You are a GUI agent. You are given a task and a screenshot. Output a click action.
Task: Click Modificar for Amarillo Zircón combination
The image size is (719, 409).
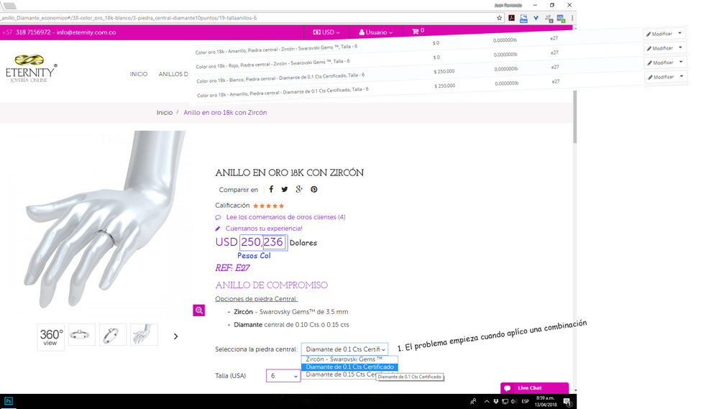(x=659, y=34)
